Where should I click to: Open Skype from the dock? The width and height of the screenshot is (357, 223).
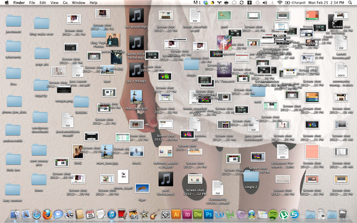[x=295, y=214]
